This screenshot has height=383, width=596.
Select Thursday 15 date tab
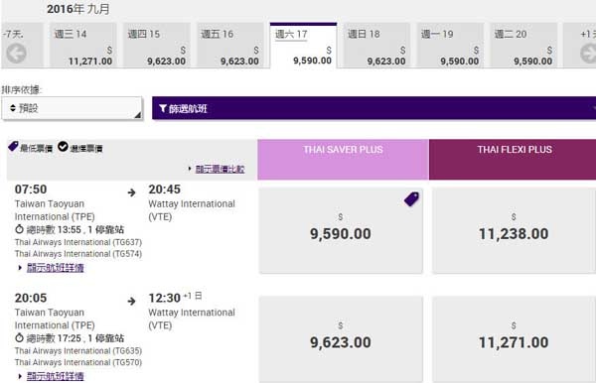point(157,46)
